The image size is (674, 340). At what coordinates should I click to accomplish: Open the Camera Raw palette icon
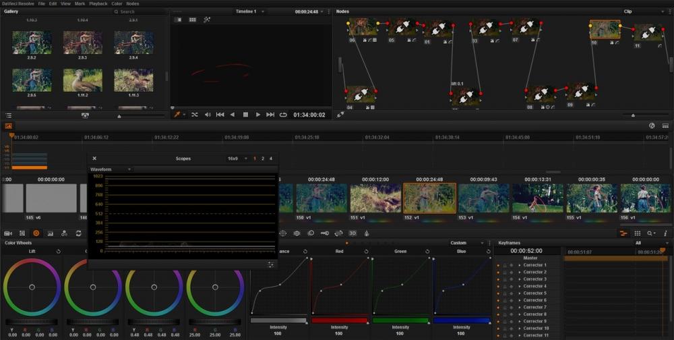point(7,233)
